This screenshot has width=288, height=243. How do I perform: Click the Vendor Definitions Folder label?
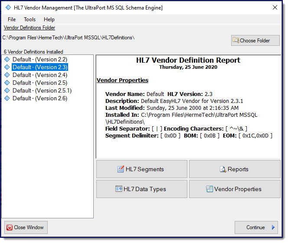pos(29,28)
